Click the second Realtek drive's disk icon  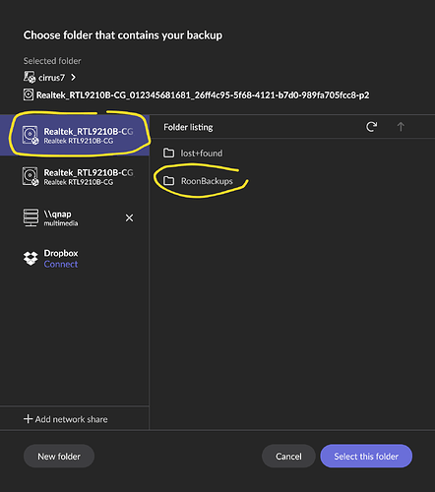coord(31,176)
